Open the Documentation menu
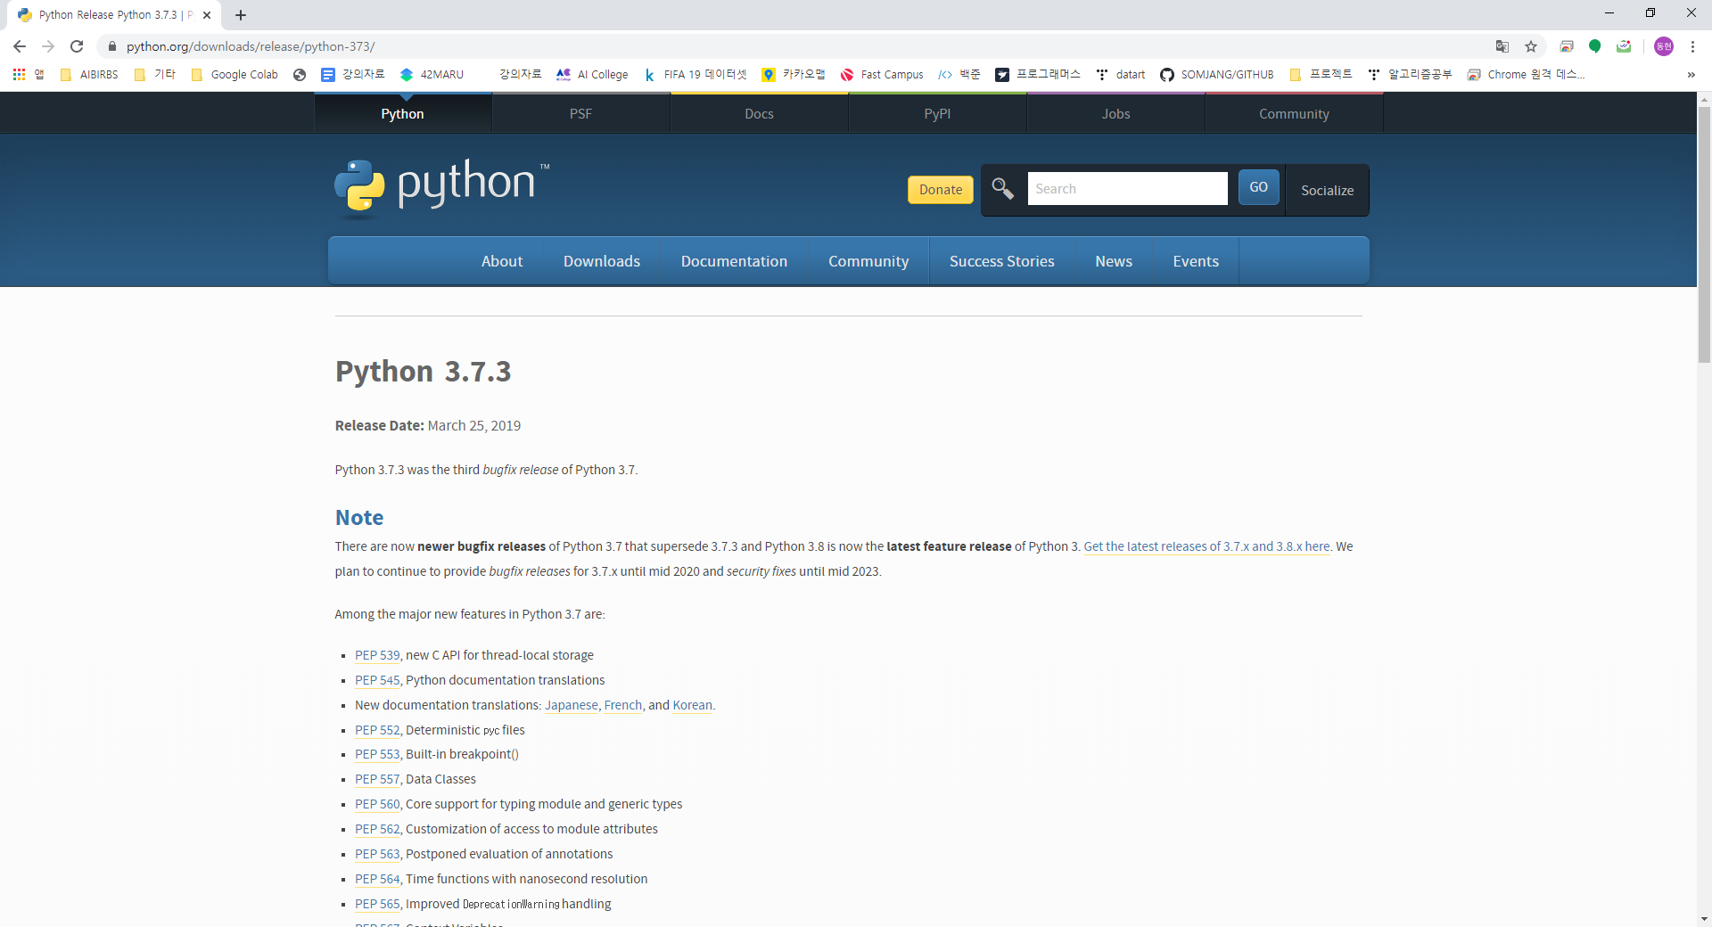 (734, 261)
